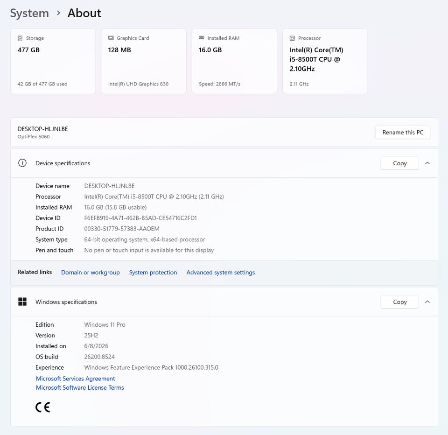The width and height of the screenshot is (448, 435).
Task: Copy the Windows specifications
Action: [399, 302]
